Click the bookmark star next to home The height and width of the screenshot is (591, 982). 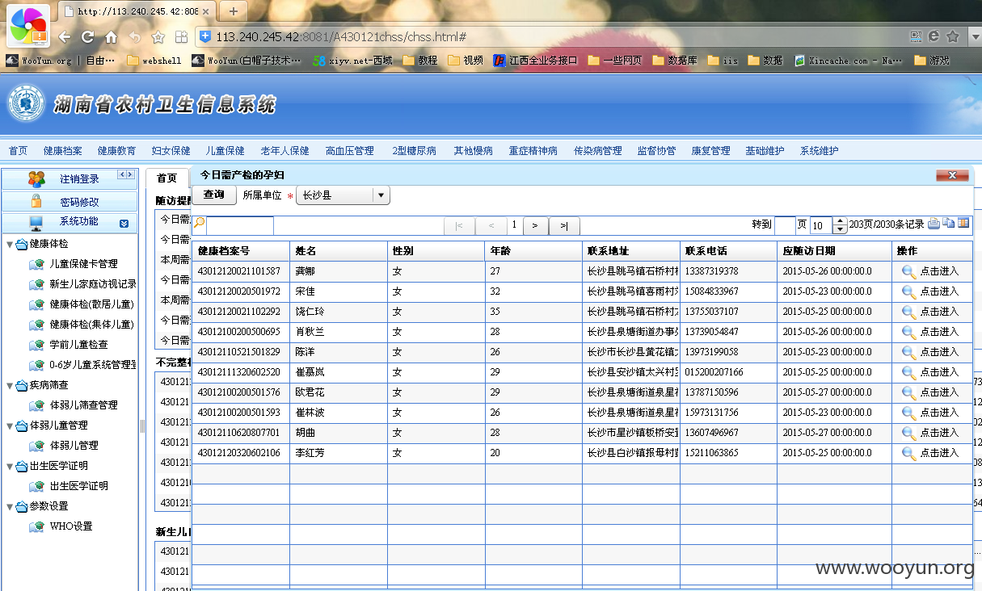coord(158,37)
